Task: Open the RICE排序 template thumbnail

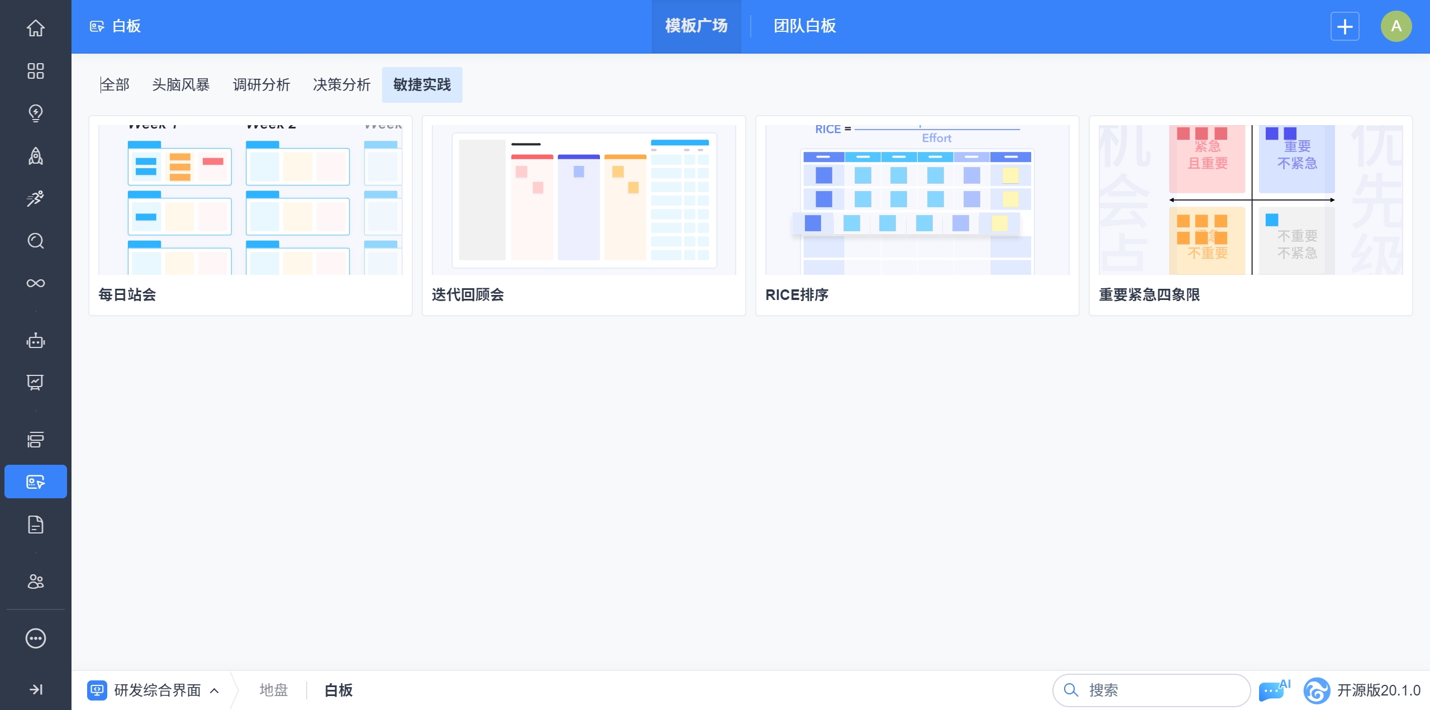Action: point(917,200)
